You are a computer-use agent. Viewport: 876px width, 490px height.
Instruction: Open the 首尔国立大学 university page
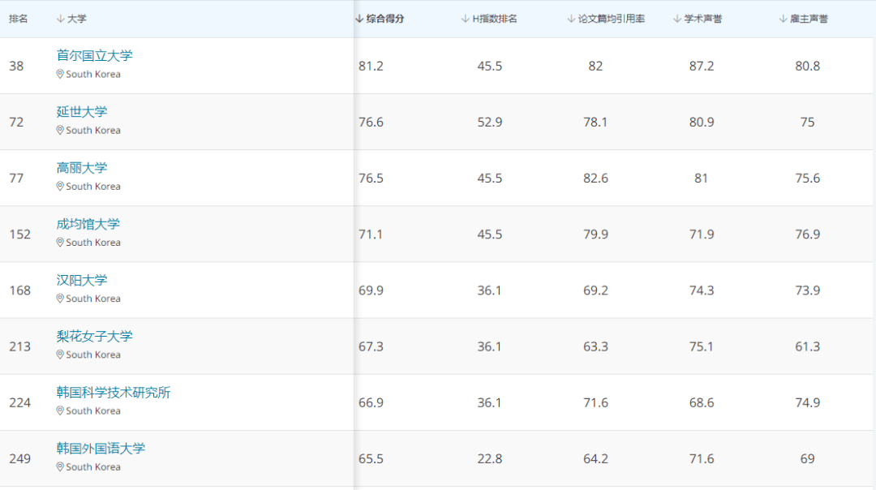[94, 55]
